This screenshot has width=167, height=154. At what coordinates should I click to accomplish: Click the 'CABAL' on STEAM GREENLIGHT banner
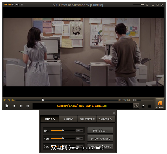coord(82,106)
